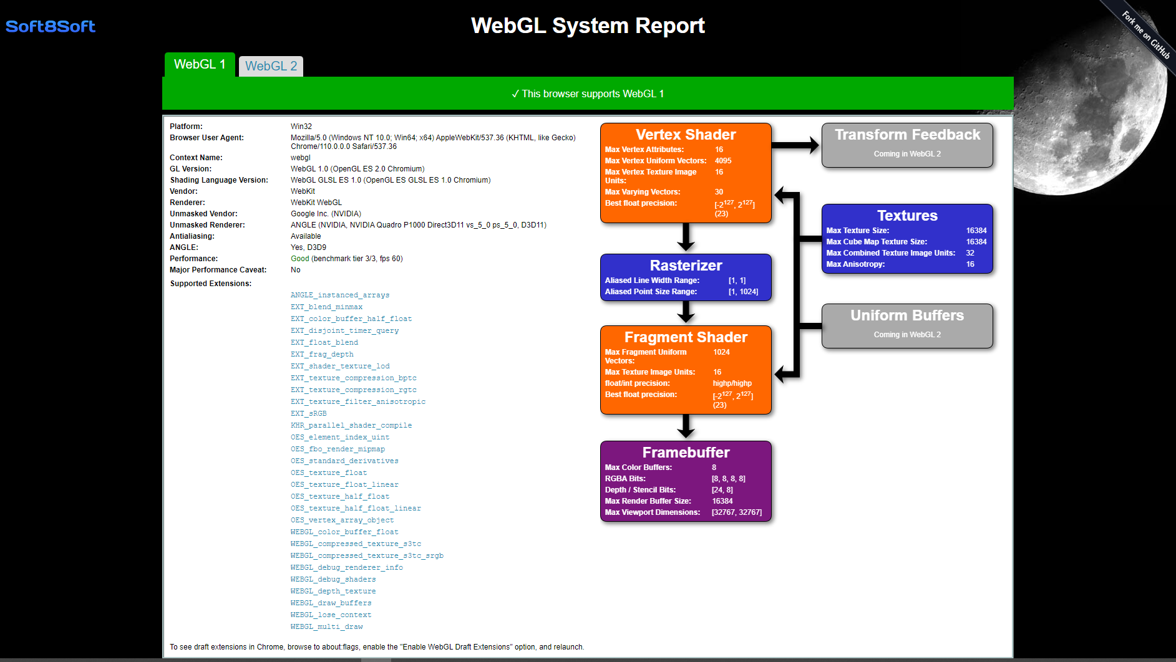Open WEBGL_compressed_texture_s3tc extension link

coord(356,544)
